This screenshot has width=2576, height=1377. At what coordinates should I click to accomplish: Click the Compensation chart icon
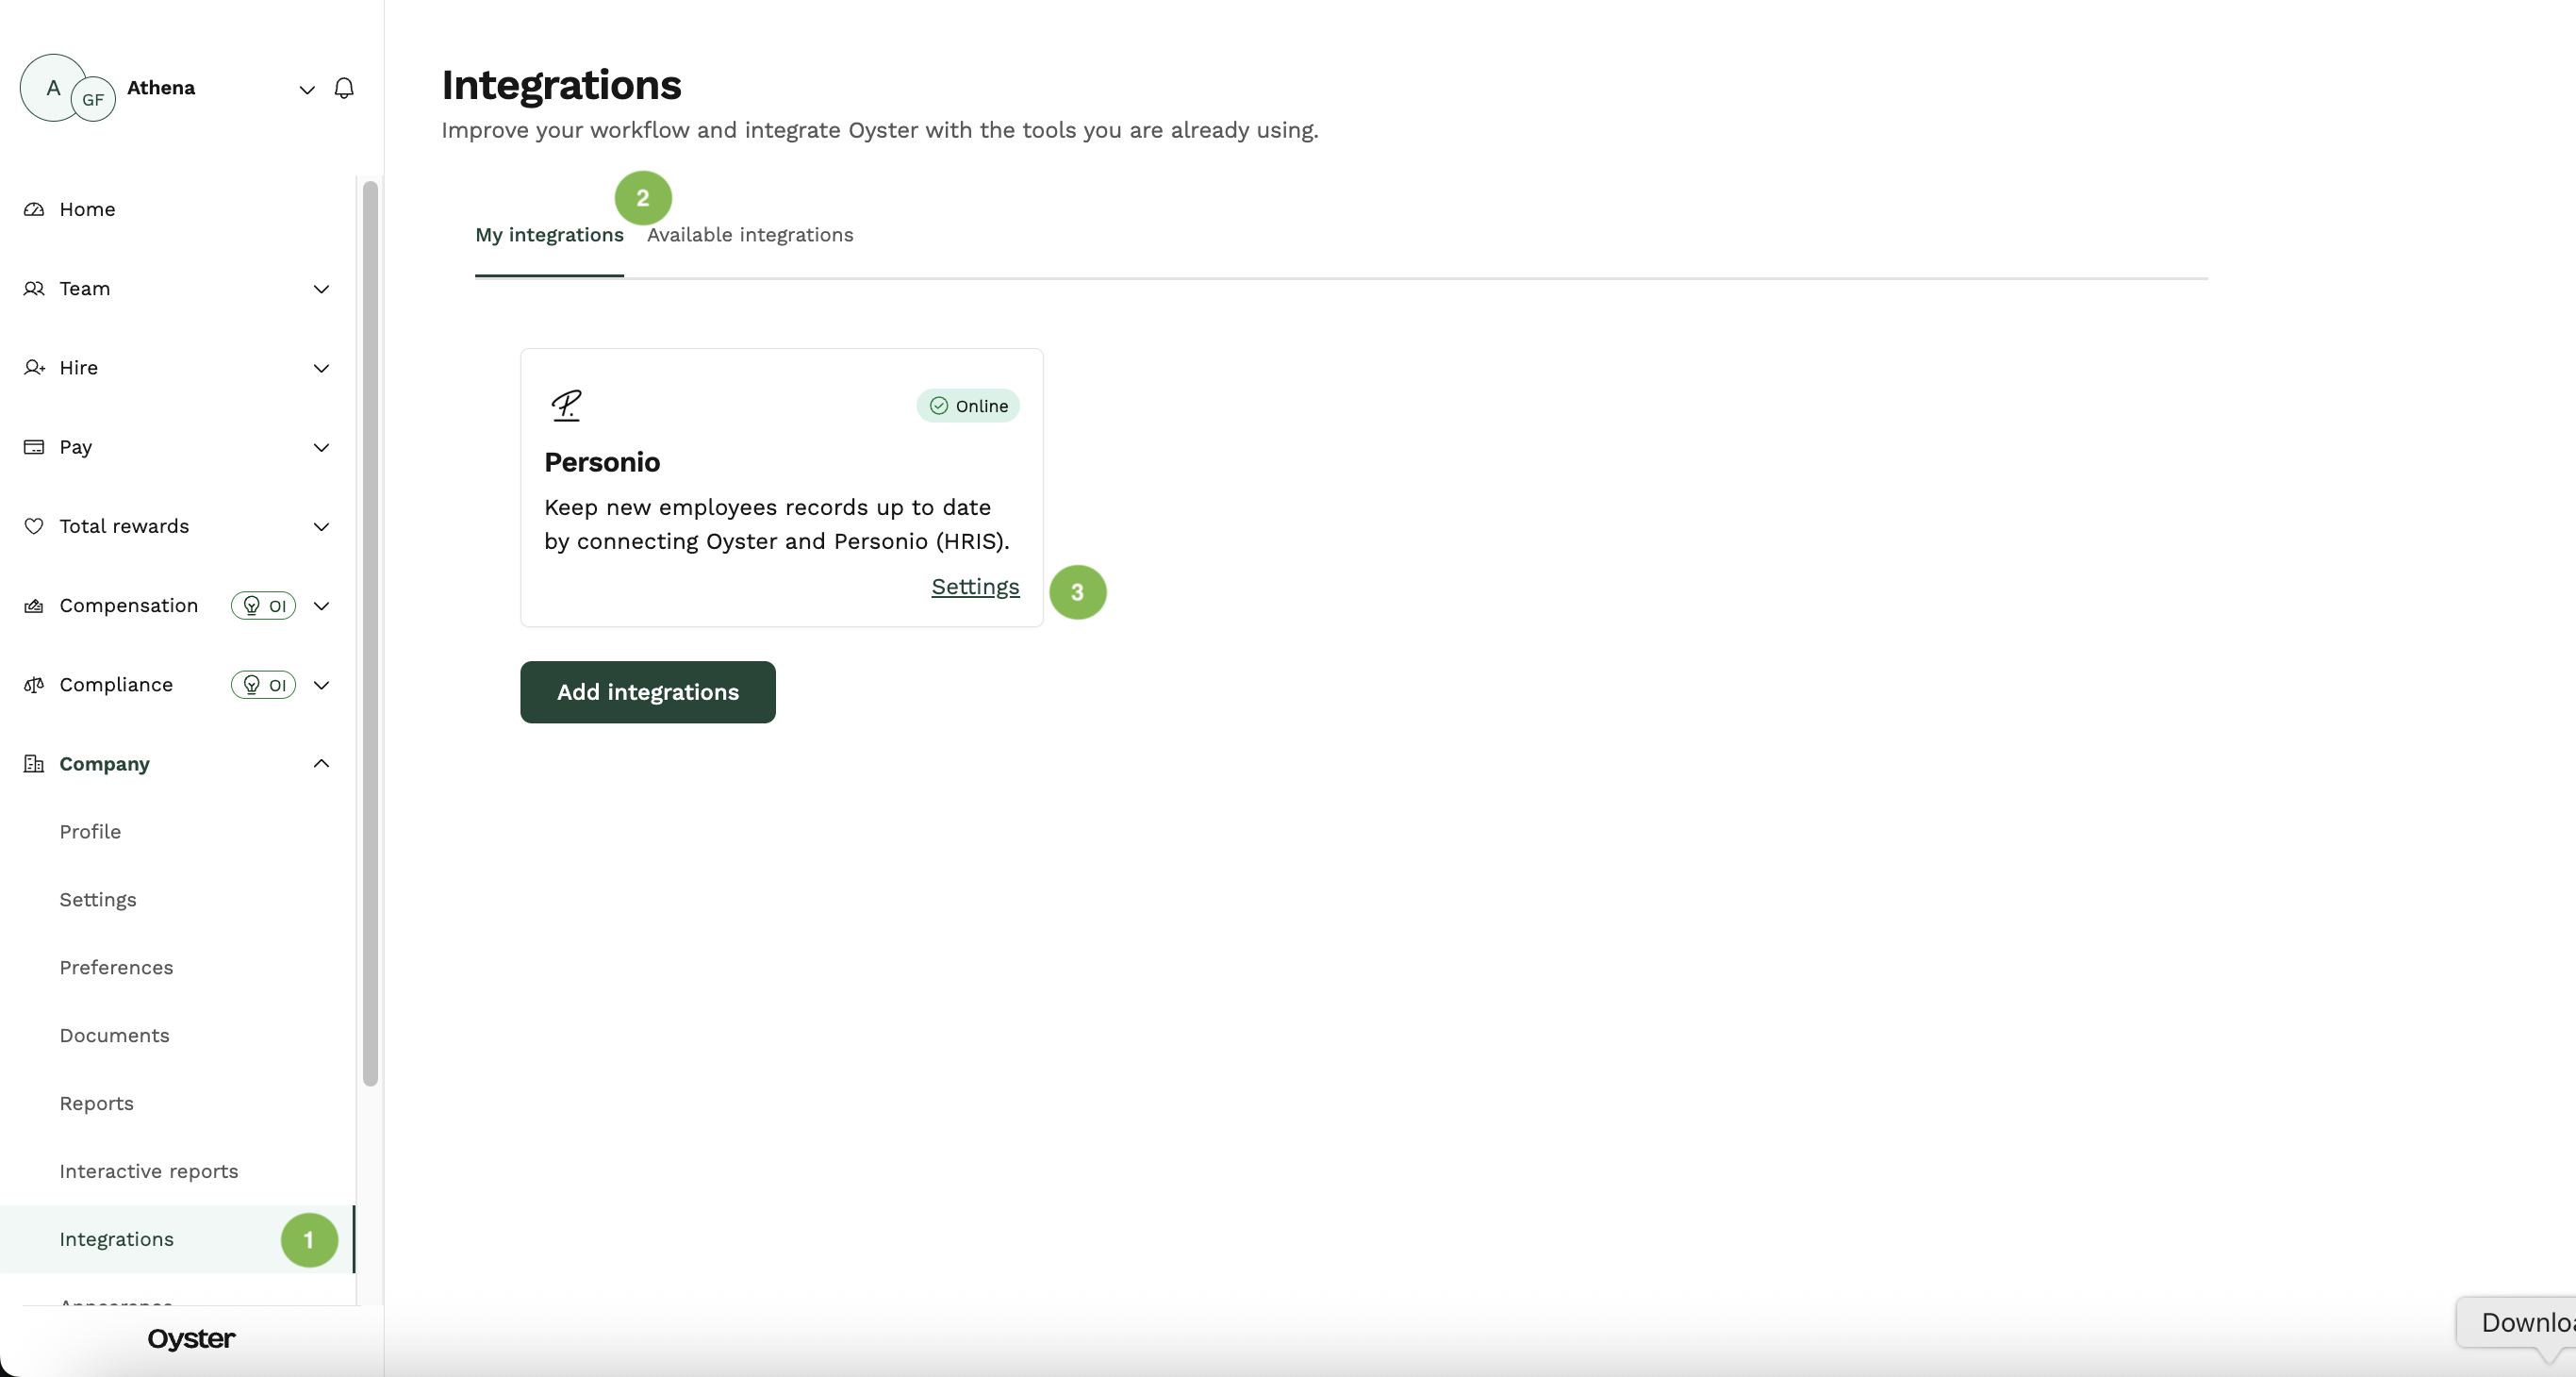point(34,605)
